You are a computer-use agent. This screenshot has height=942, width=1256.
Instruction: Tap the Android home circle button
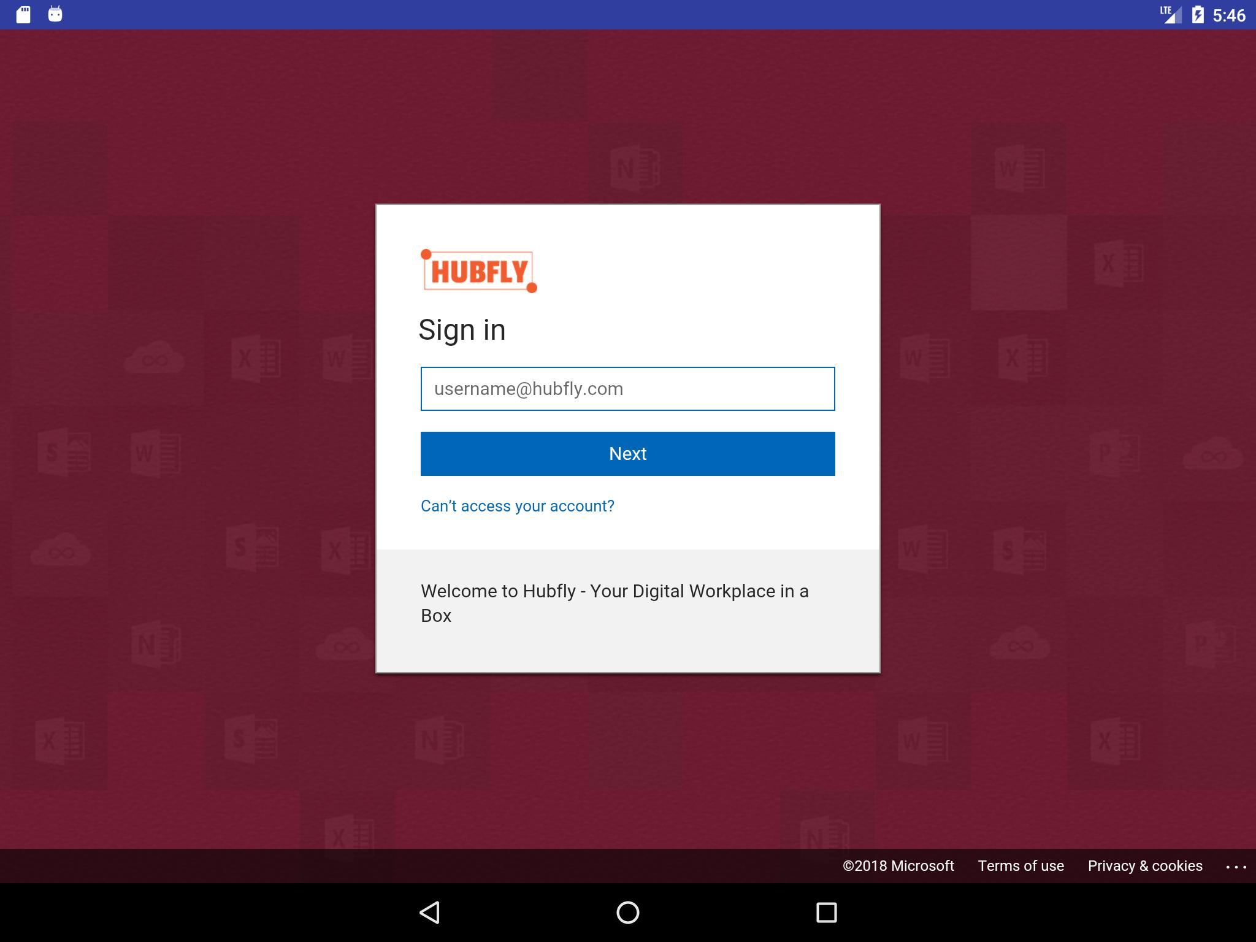[x=627, y=913]
